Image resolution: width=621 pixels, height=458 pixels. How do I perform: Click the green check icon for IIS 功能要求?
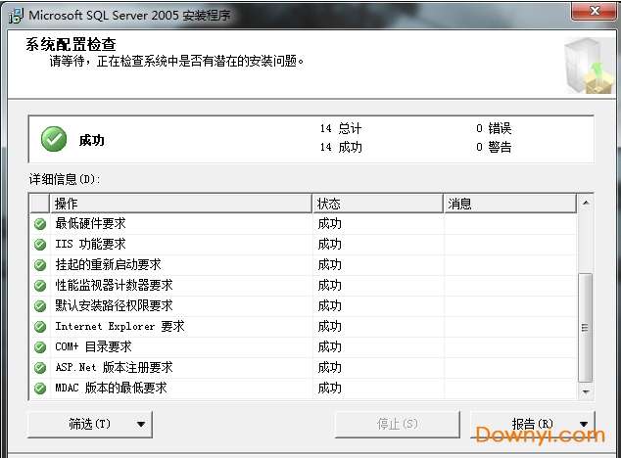click(x=40, y=245)
